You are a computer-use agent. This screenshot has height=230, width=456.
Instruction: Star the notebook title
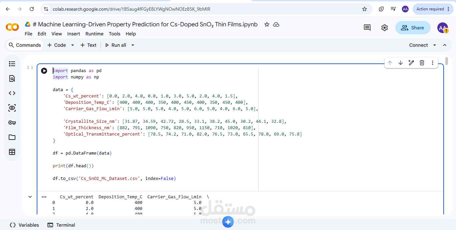pyautogui.click(x=267, y=24)
